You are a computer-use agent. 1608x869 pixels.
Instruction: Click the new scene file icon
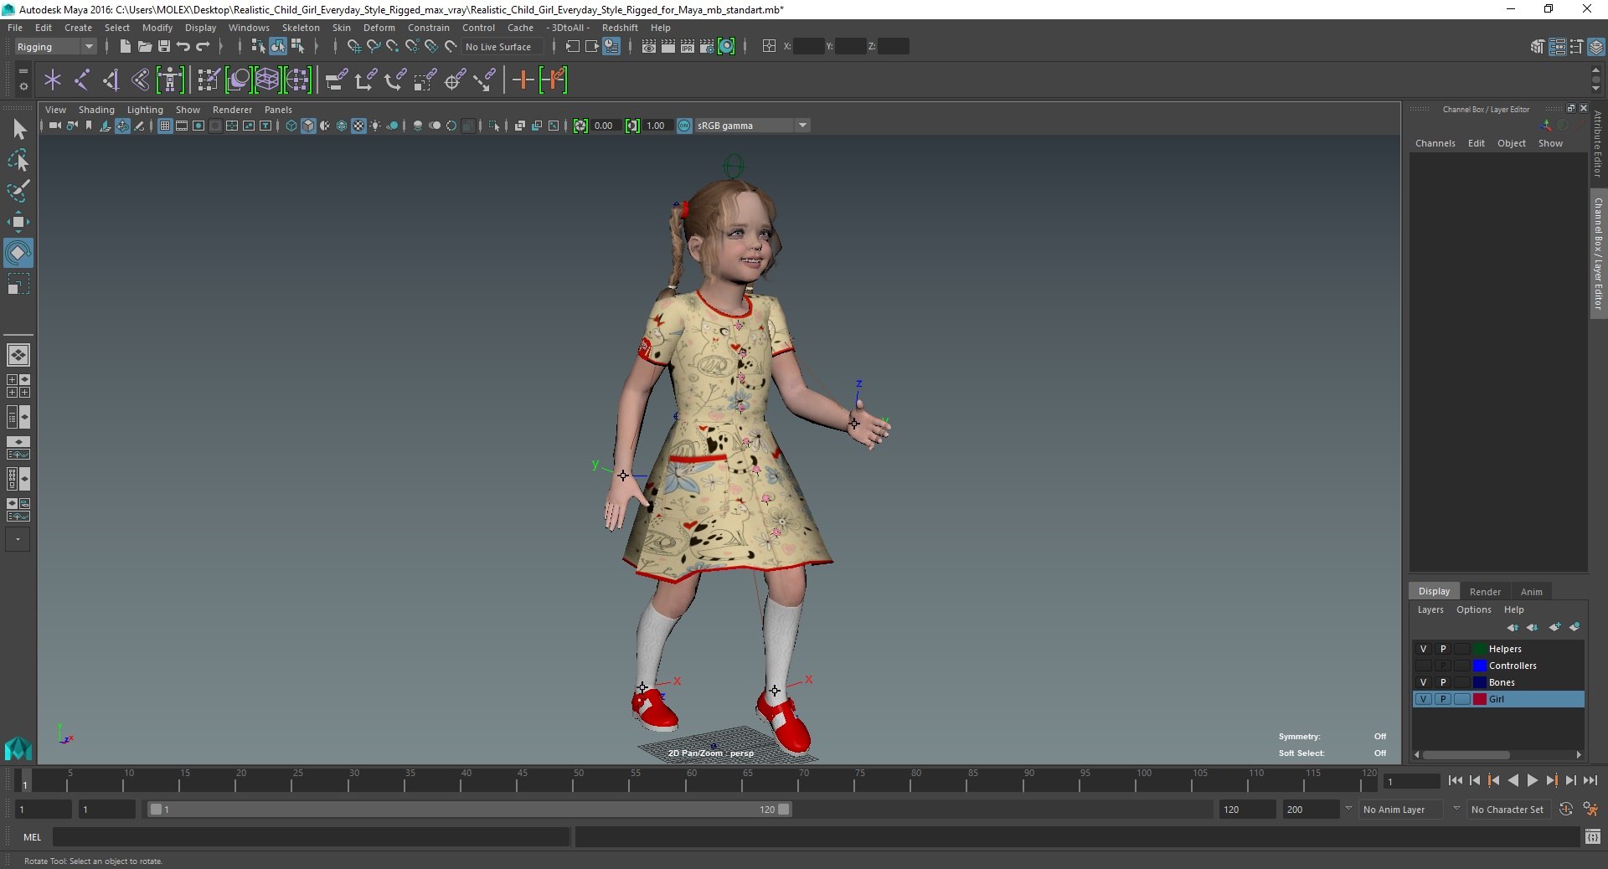[125, 47]
